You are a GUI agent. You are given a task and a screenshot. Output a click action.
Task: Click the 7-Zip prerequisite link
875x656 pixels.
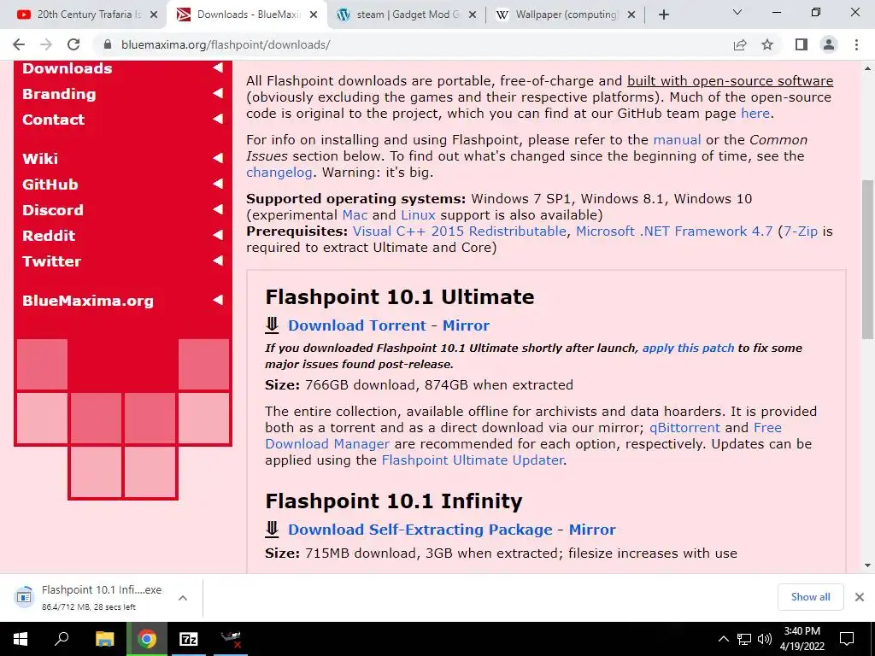click(801, 231)
